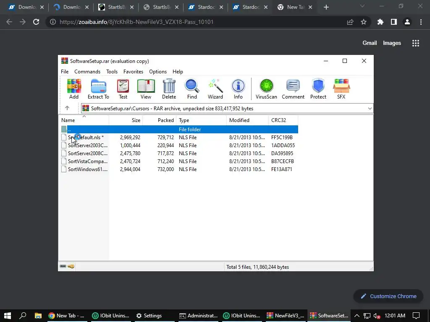
Task: Expand the archive path dropdown arrow
Action: point(370,109)
